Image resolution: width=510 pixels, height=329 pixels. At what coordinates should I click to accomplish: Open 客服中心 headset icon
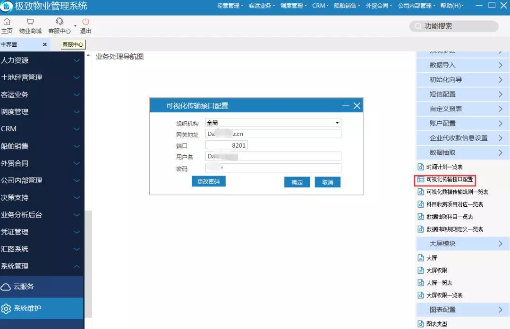(59, 21)
